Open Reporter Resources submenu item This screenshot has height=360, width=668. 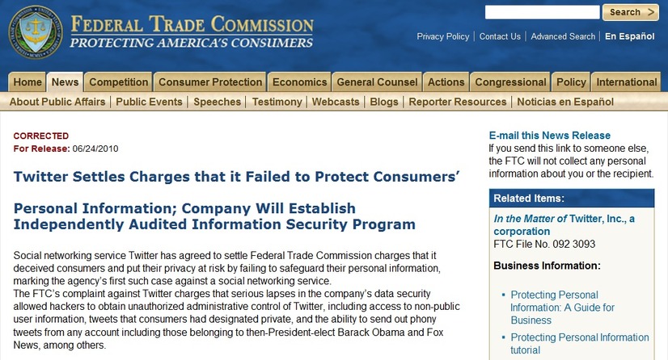tap(458, 102)
